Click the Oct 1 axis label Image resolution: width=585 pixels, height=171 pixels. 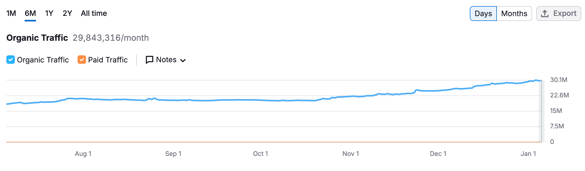[x=260, y=154]
